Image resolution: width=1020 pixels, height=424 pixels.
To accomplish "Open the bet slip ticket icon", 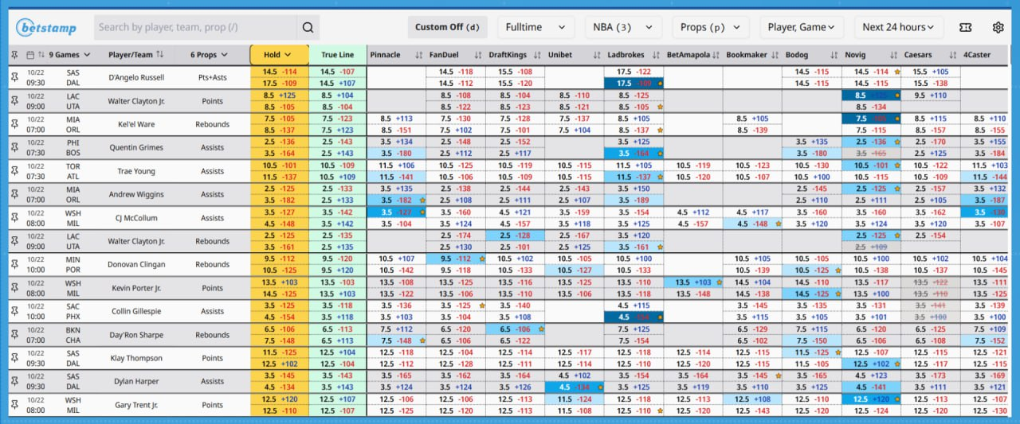I will coord(967,27).
